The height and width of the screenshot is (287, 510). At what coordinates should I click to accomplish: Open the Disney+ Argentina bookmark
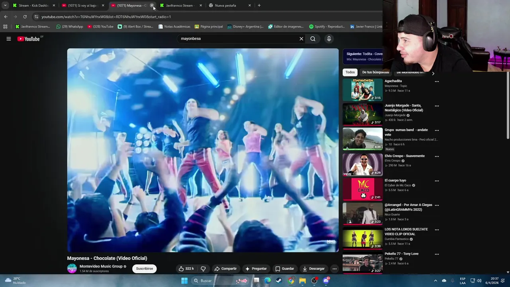point(245,27)
